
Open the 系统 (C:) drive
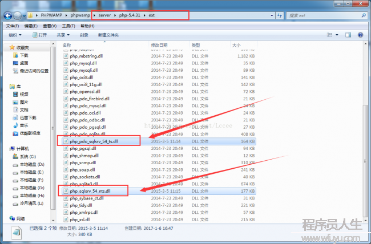coord(28,157)
